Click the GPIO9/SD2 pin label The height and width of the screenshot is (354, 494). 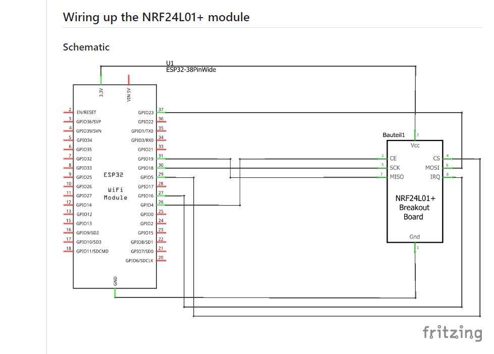pos(88,233)
